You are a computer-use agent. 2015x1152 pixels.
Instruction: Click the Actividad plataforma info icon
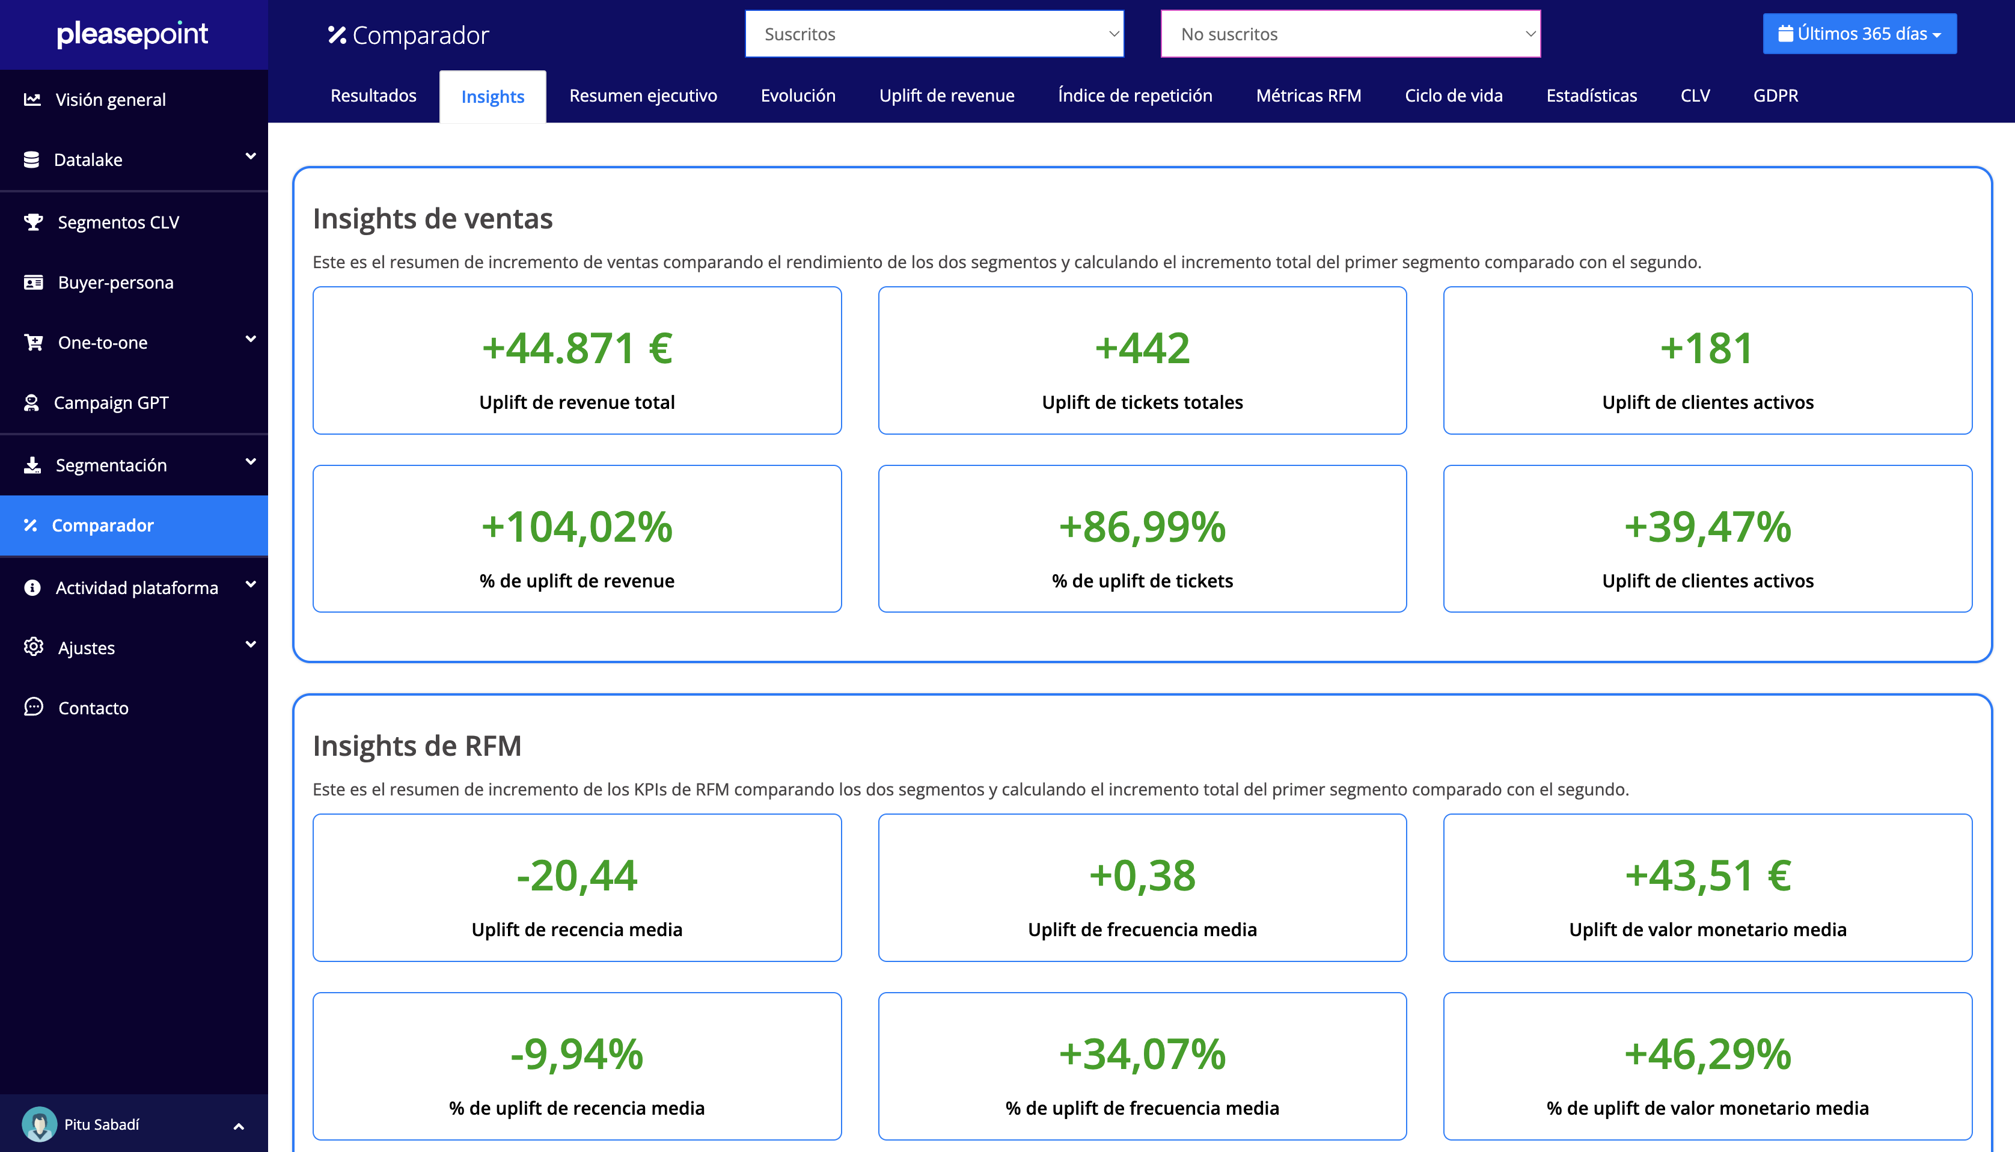[32, 588]
